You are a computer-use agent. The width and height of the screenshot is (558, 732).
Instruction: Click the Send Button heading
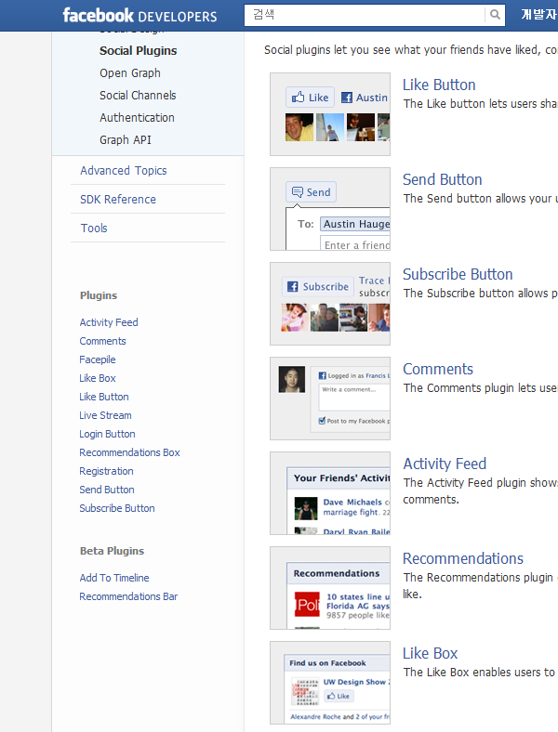pyautogui.click(x=443, y=179)
